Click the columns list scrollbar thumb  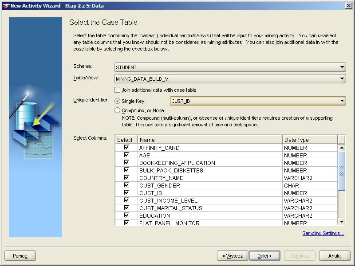click(x=341, y=171)
